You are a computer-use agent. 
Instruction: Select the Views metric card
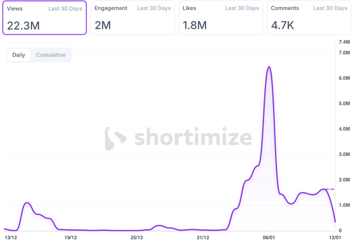(x=44, y=18)
